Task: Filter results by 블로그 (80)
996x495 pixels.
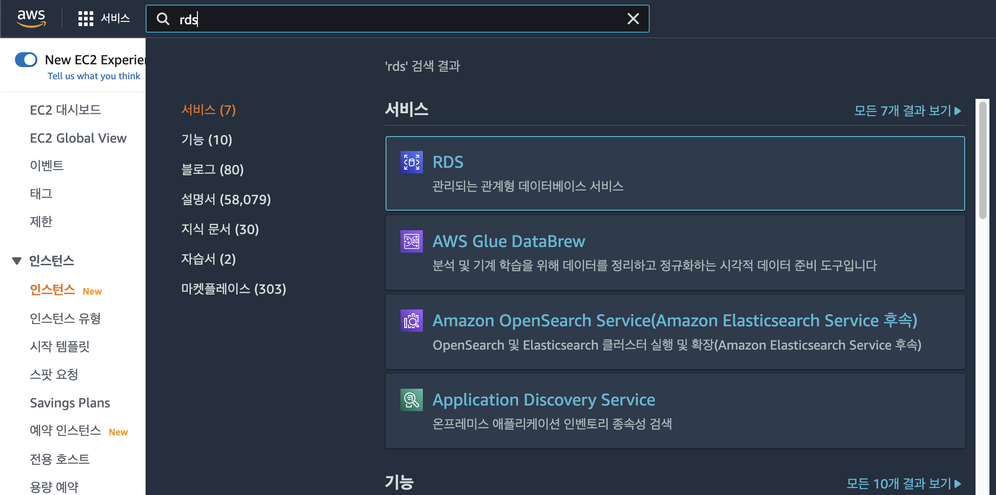Action: click(212, 170)
